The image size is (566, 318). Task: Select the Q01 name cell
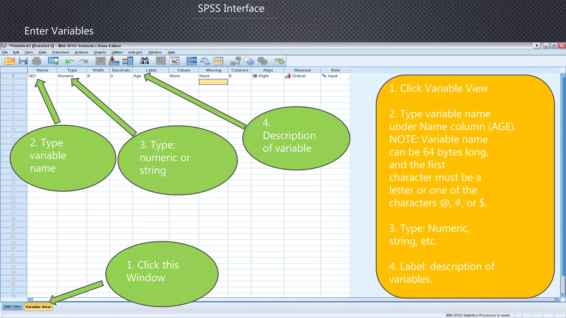42,76
